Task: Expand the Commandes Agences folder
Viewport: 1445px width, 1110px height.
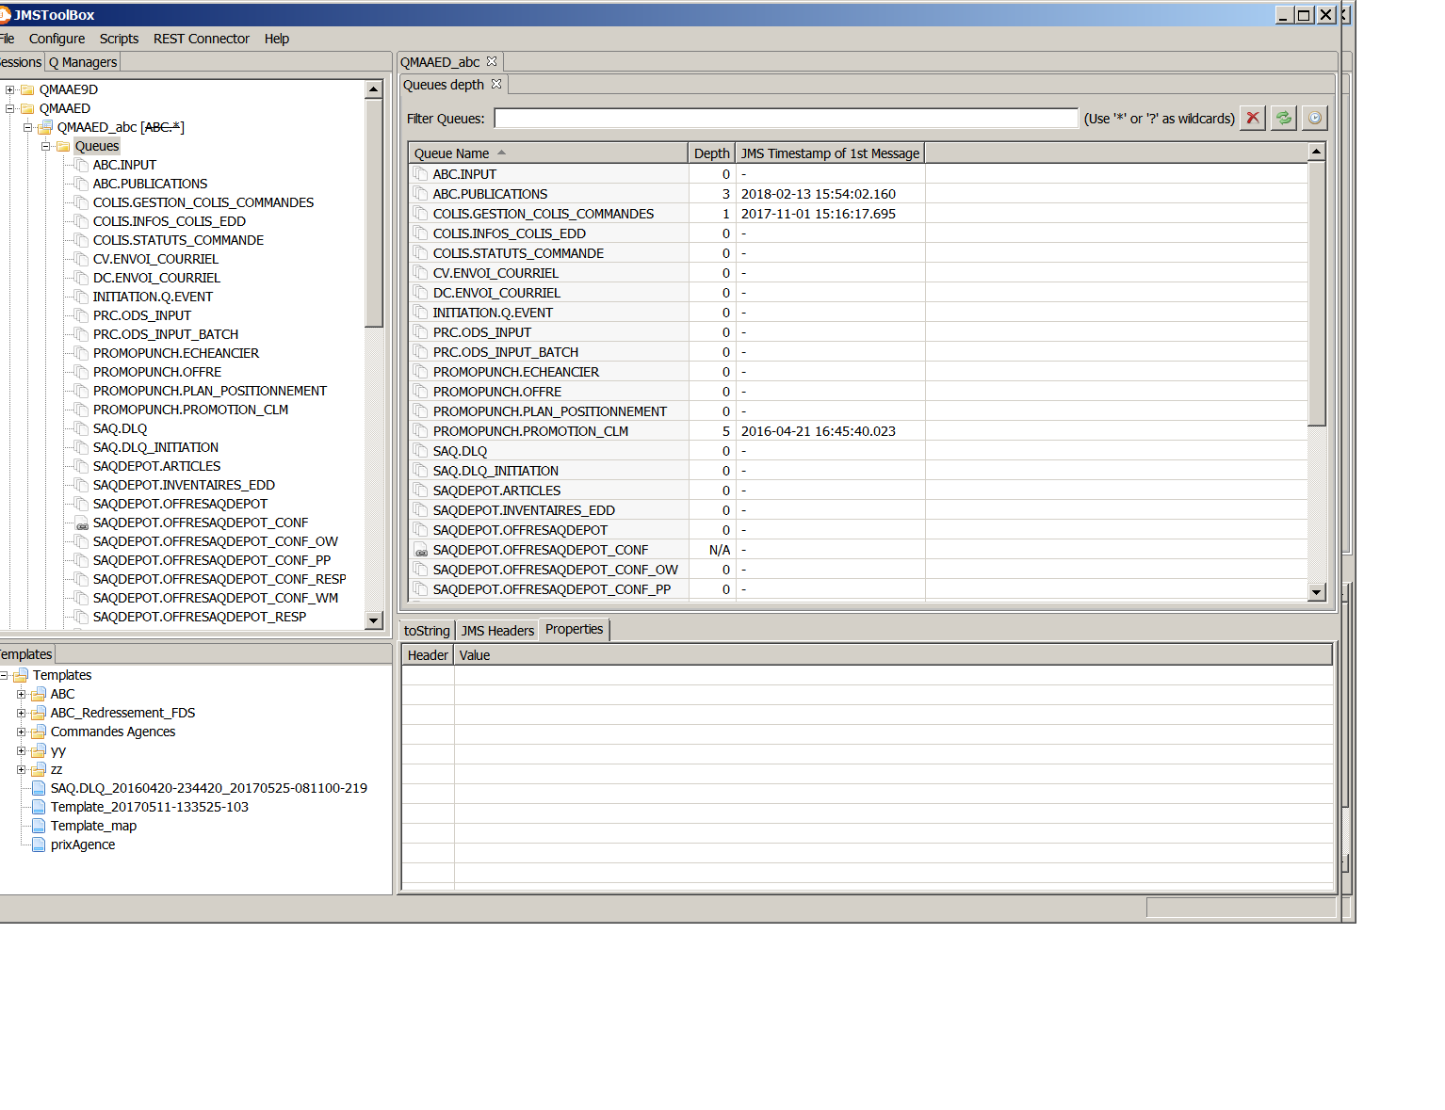Action: pos(21,732)
